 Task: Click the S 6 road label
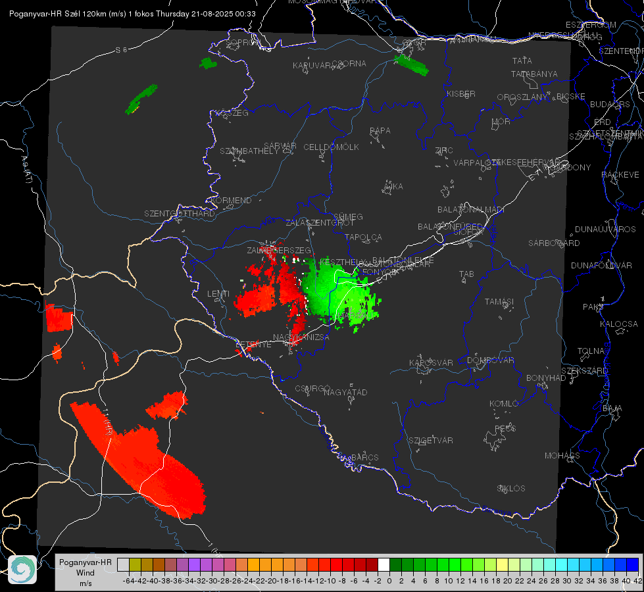point(121,50)
